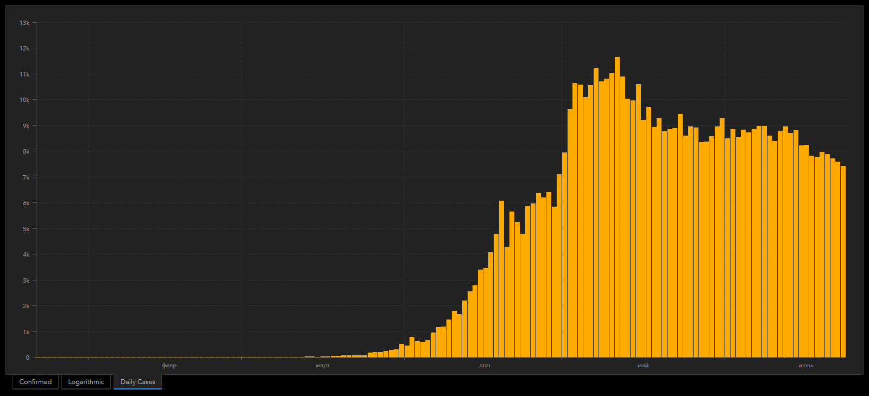Click the 13k label on the y-axis
869x396 pixels.
pyautogui.click(x=24, y=23)
